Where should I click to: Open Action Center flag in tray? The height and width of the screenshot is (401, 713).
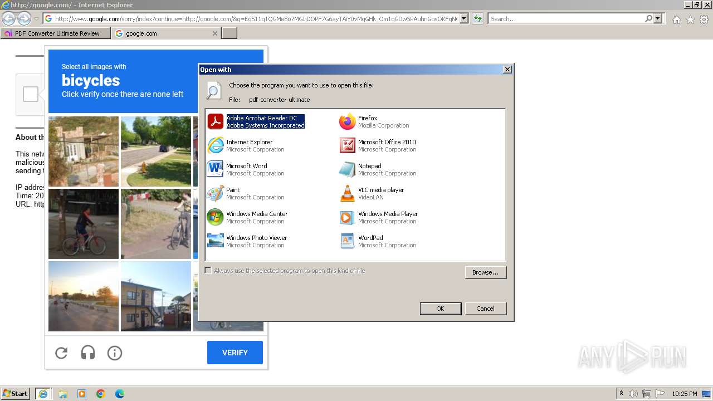660,394
